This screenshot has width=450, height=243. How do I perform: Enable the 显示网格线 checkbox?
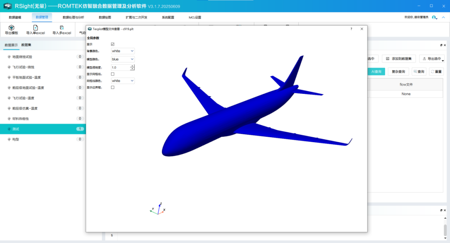113,74
